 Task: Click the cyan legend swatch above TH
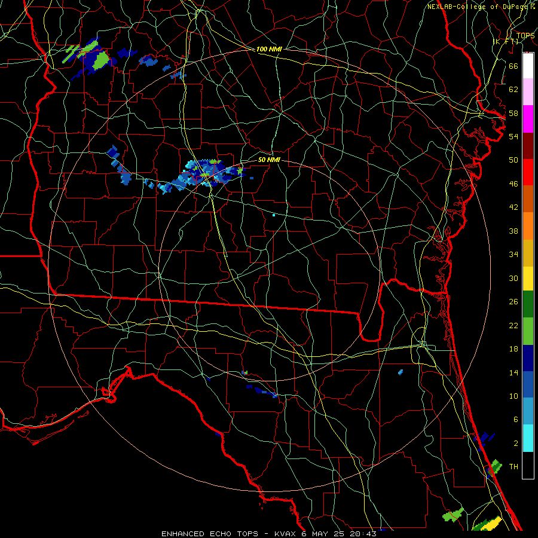[528, 439]
